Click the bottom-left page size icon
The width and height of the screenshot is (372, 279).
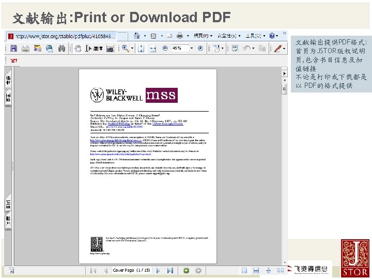pyautogui.click(x=11, y=270)
